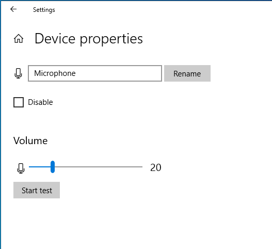272x249 pixels.
Task: Click the Settings window title text
Action: coord(44,10)
